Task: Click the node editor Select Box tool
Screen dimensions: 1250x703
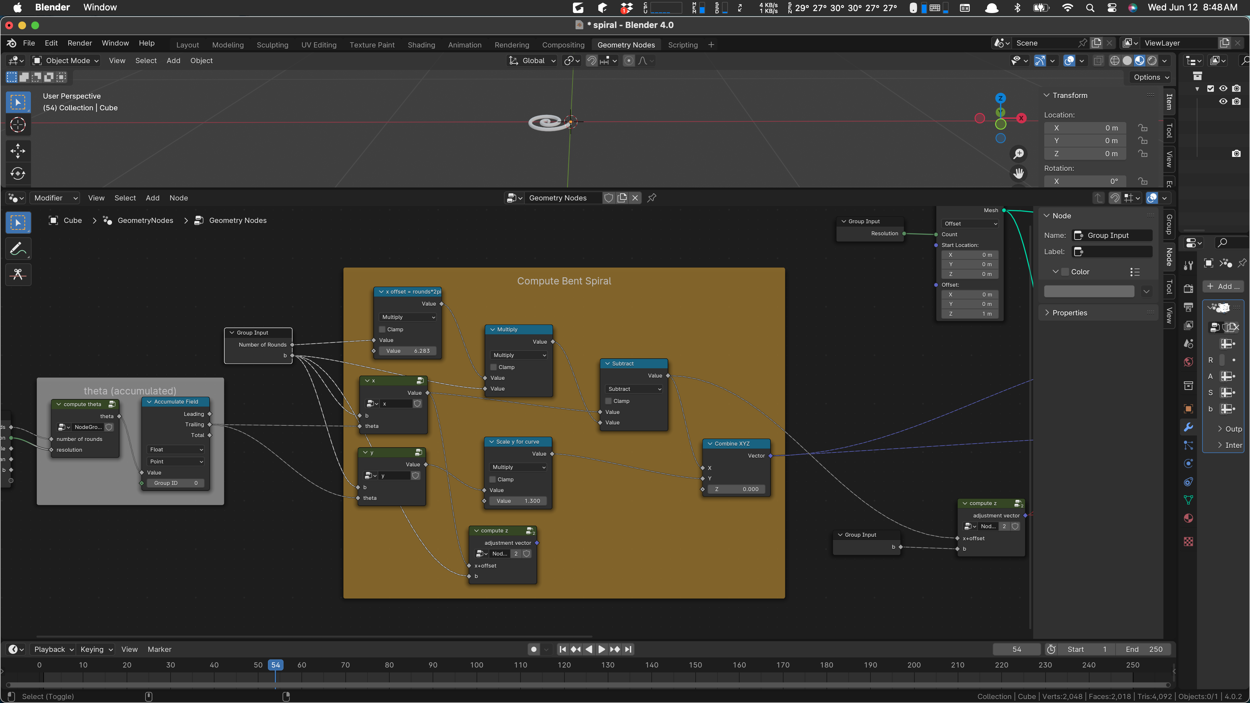Action: pyautogui.click(x=18, y=223)
